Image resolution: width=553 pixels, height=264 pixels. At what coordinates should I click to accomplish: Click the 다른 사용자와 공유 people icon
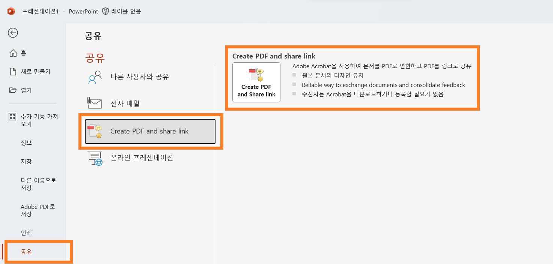(95, 76)
